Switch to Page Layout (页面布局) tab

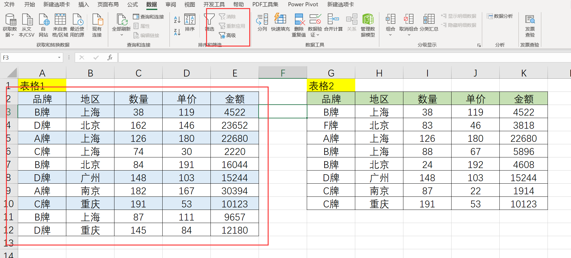108,4
